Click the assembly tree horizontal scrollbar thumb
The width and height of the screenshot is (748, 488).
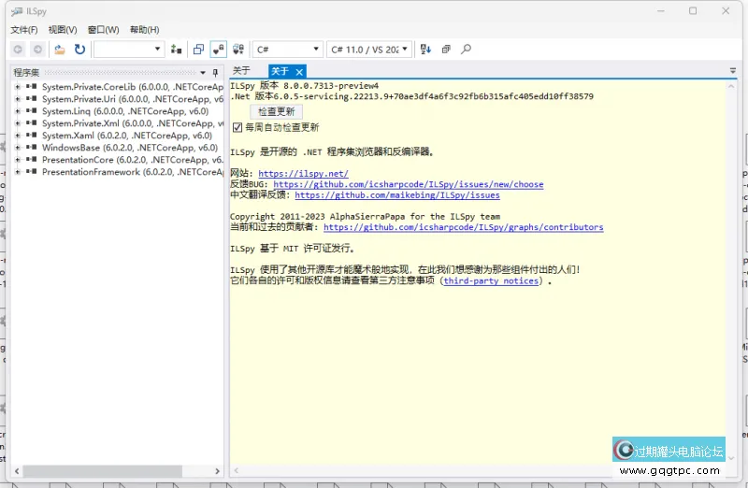coord(103,471)
